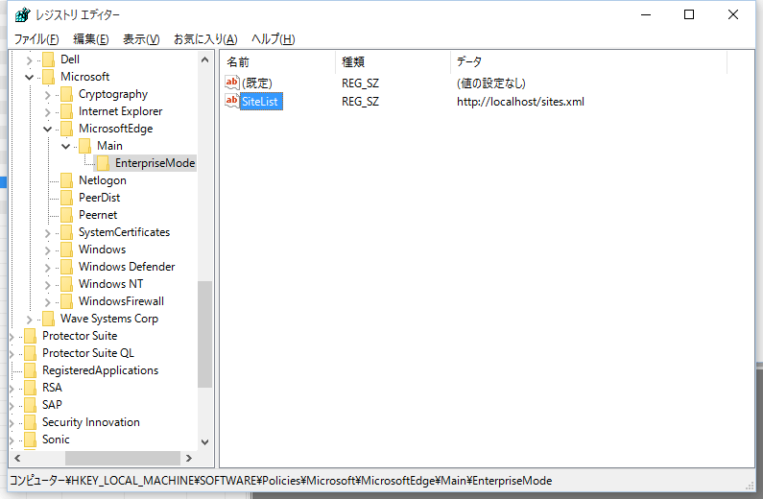Click the Microsoft folder icon
This screenshot has width=763, height=499.
click(48, 77)
